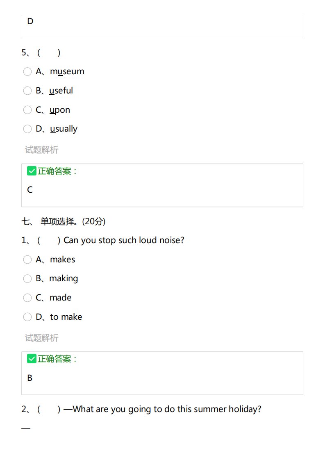Choose radio option C made
Screen dimensions: 325x460
27,298
